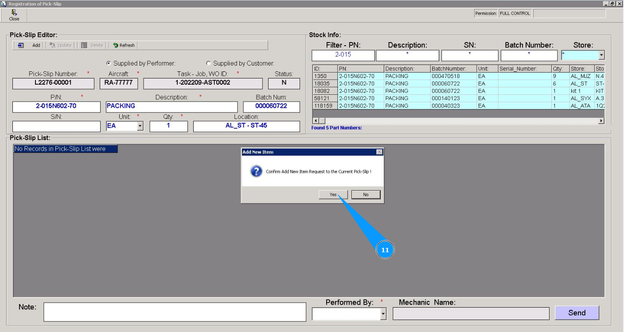
Task: Select stock row with ID 18035
Action: click(458, 83)
